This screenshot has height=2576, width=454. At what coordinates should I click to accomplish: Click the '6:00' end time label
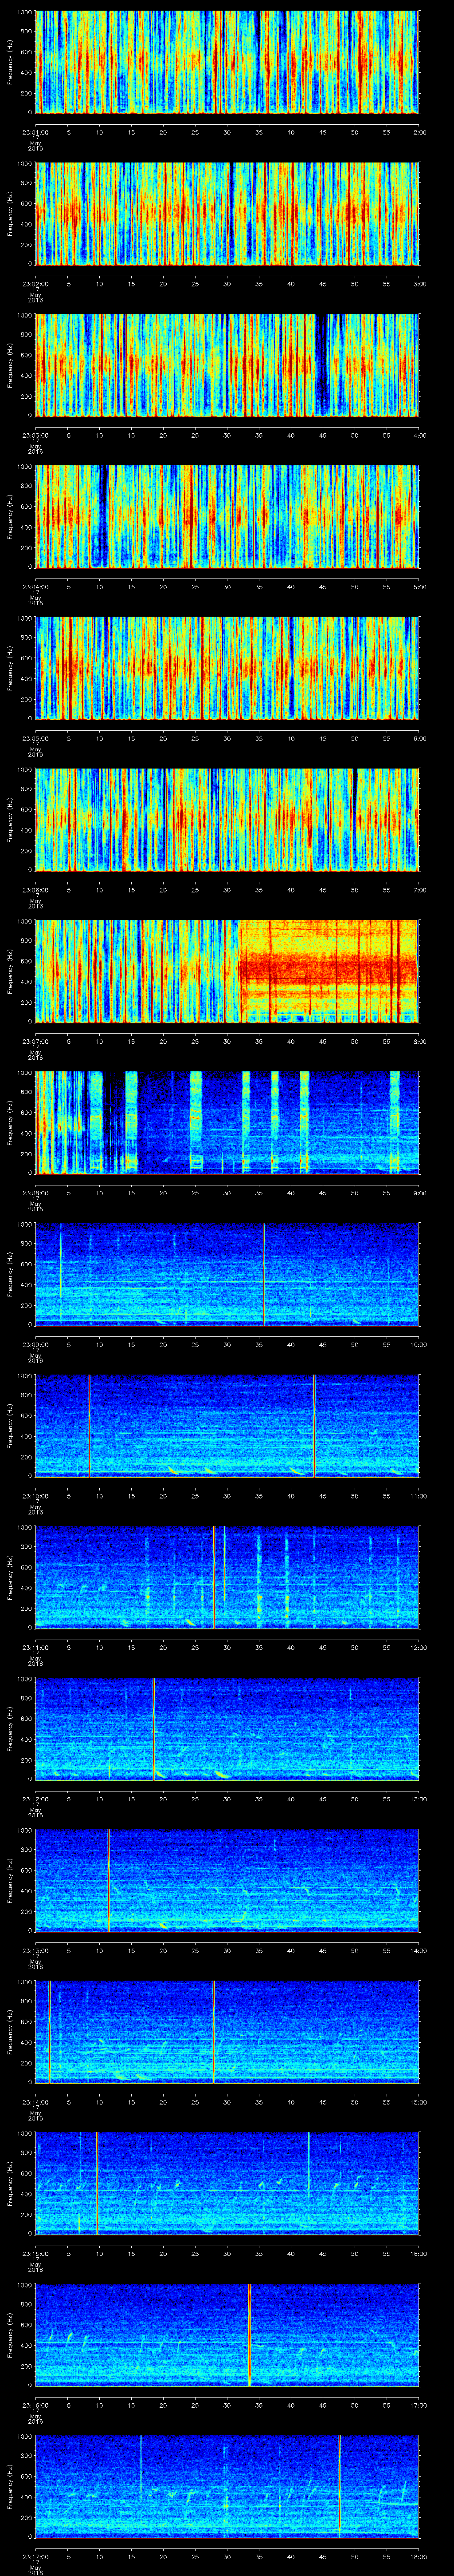(x=419, y=737)
